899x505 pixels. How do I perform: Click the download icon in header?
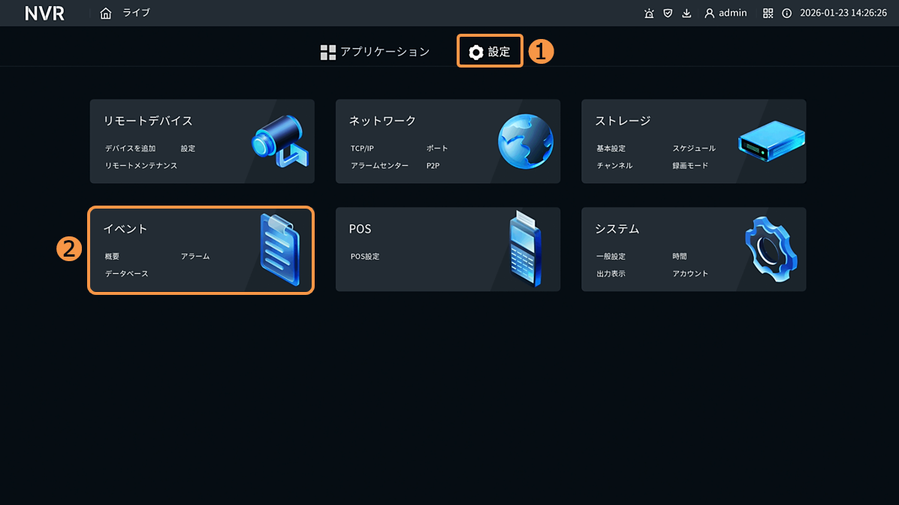click(686, 13)
